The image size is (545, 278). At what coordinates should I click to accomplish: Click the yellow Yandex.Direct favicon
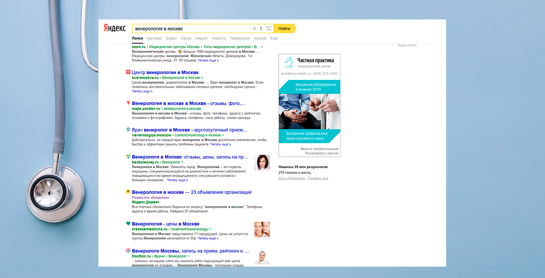[128, 192]
